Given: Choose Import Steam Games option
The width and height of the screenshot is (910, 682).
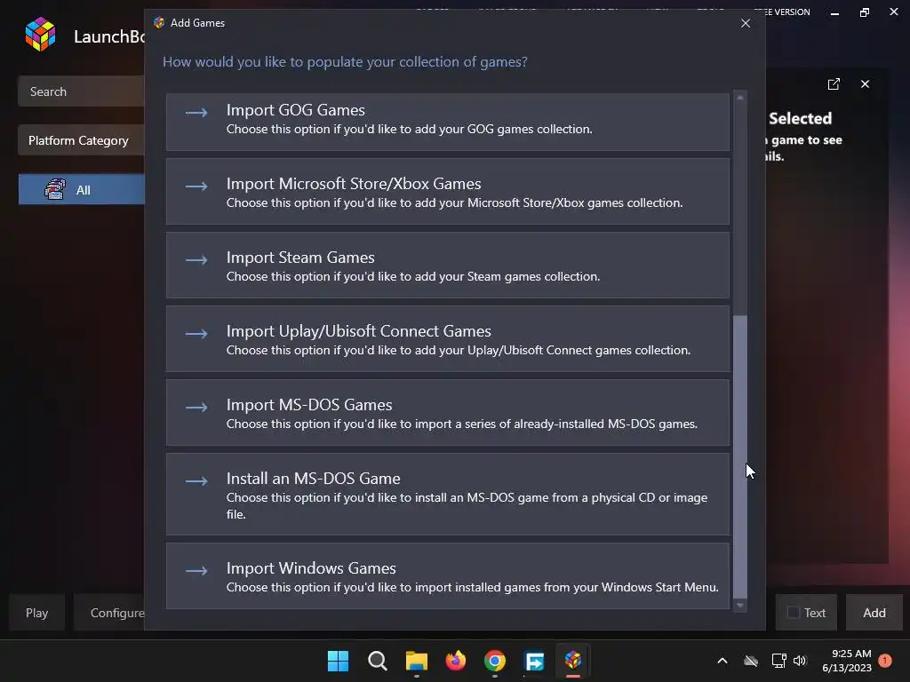Looking at the screenshot, I should coord(448,265).
